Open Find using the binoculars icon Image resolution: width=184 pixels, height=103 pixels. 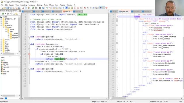pos(40,8)
